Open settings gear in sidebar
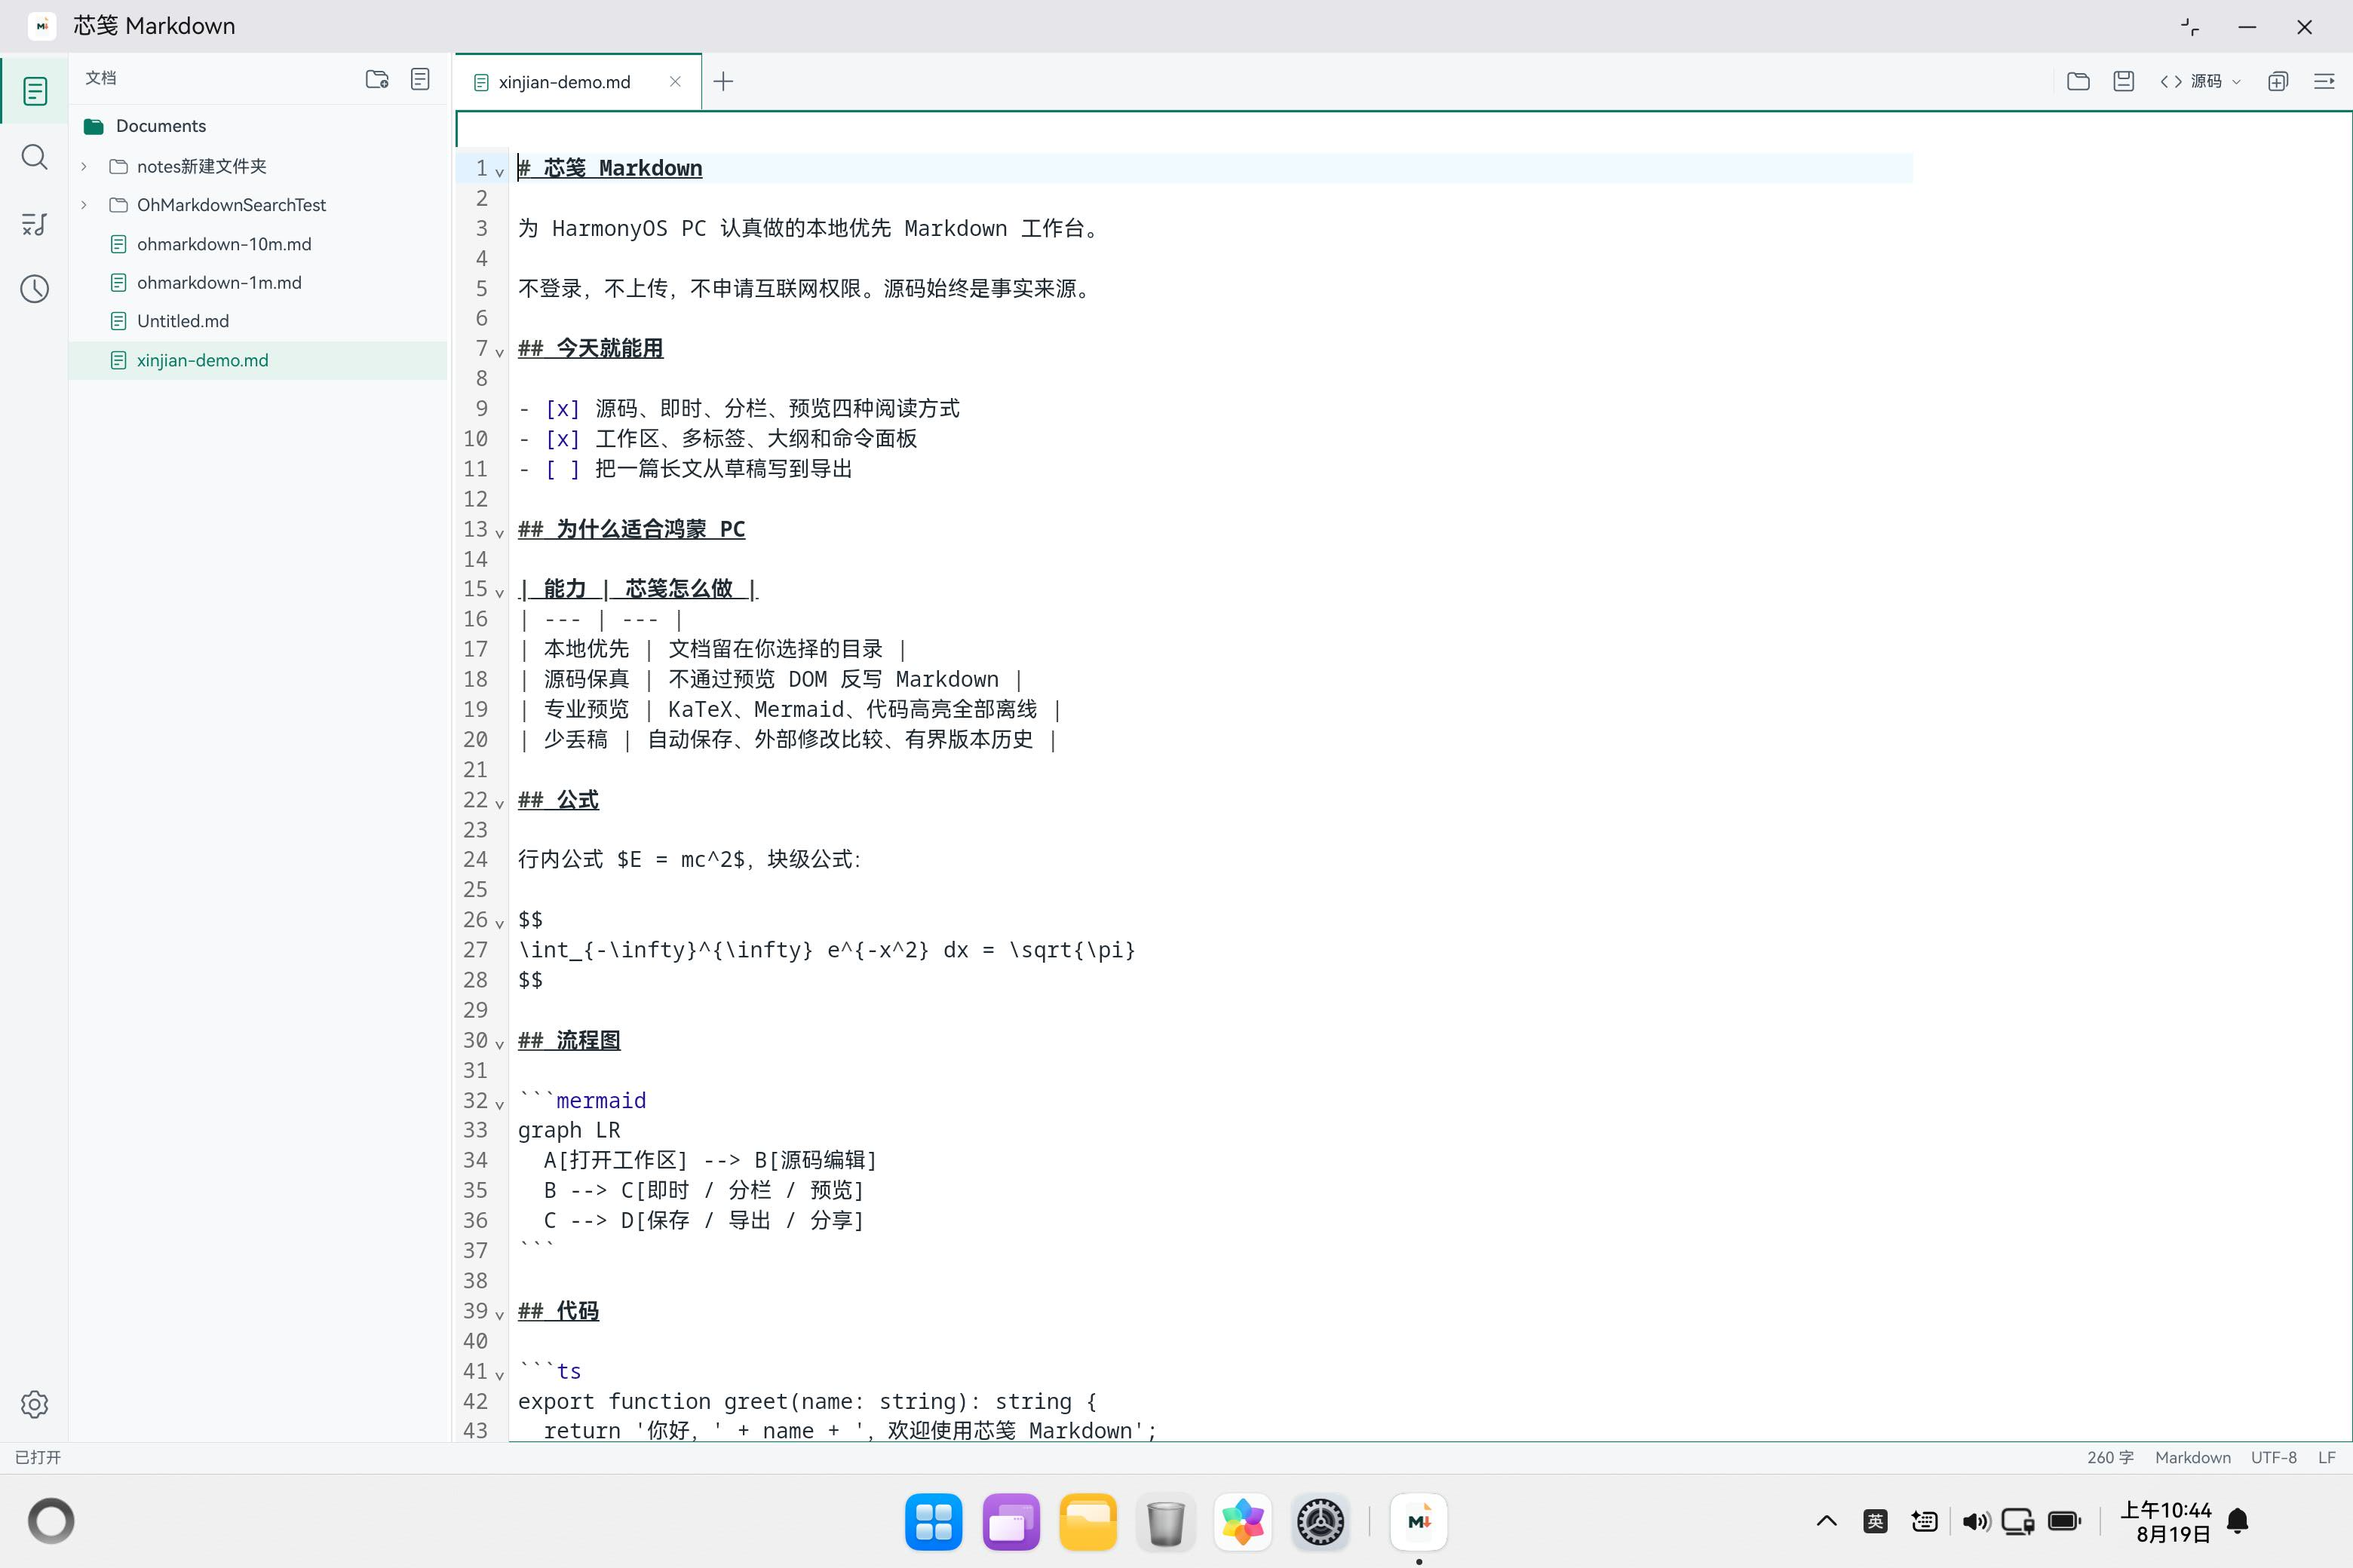Viewport: 2353px width, 1568px height. pos(35,1404)
